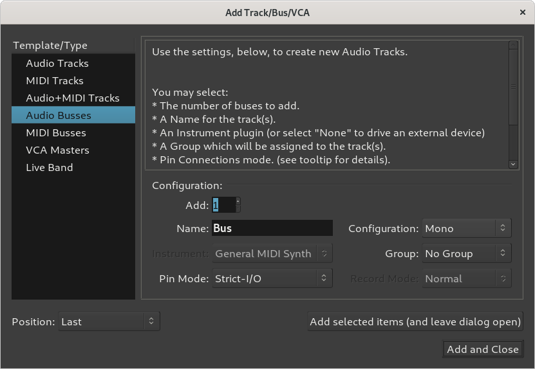The width and height of the screenshot is (535, 369).
Task: Select MIDI Tracks in template list
Action: coord(55,81)
